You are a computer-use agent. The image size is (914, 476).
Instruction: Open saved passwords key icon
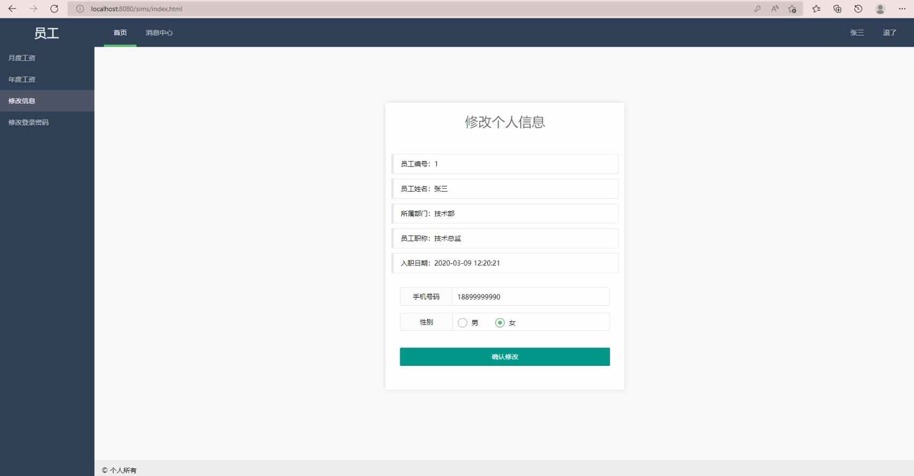[x=757, y=9]
